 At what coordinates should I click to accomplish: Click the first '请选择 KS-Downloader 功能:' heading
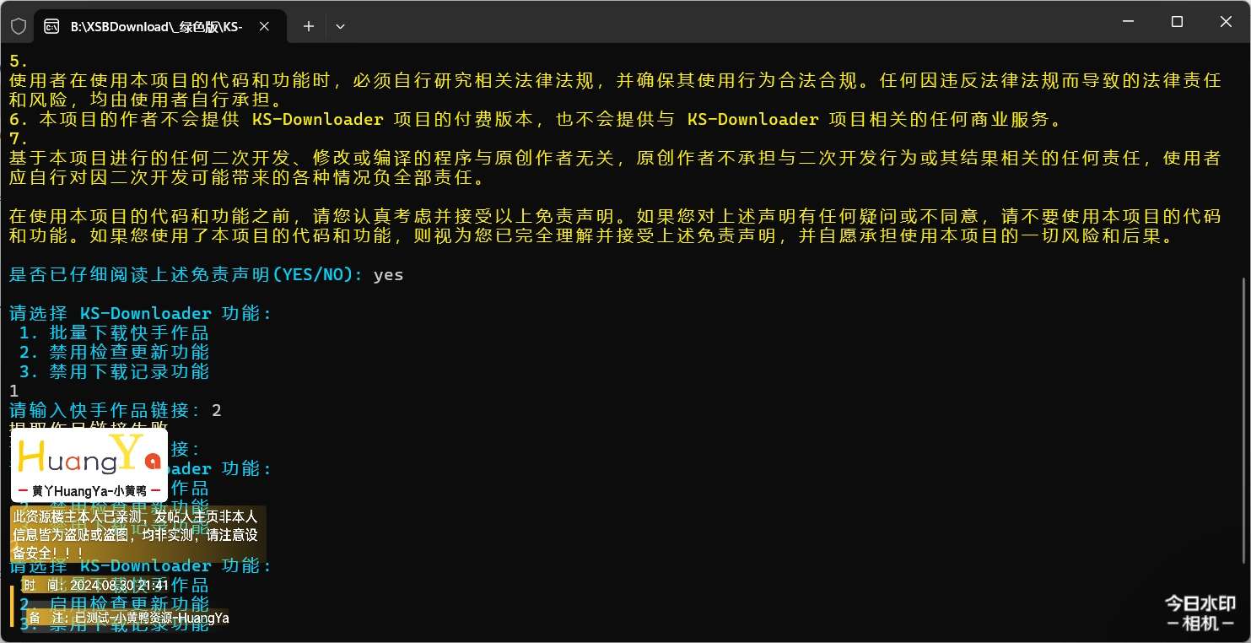141,313
